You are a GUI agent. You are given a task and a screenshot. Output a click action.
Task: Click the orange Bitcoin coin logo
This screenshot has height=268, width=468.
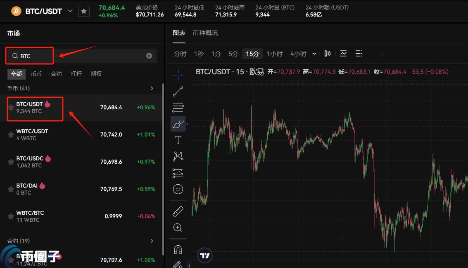(x=16, y=11)
